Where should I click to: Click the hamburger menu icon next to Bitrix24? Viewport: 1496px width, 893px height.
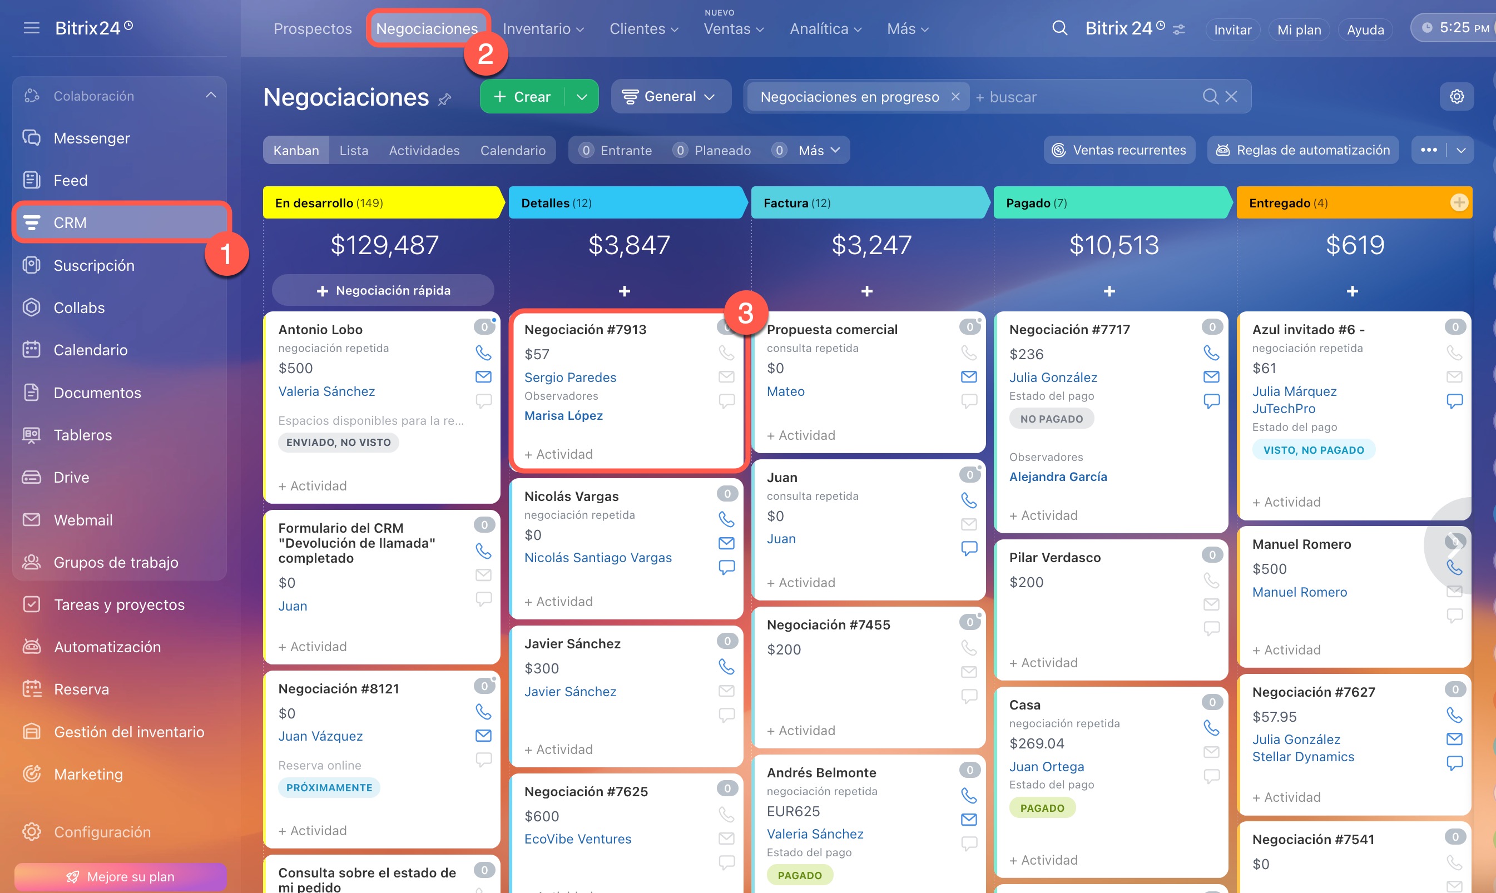[31, 28]
